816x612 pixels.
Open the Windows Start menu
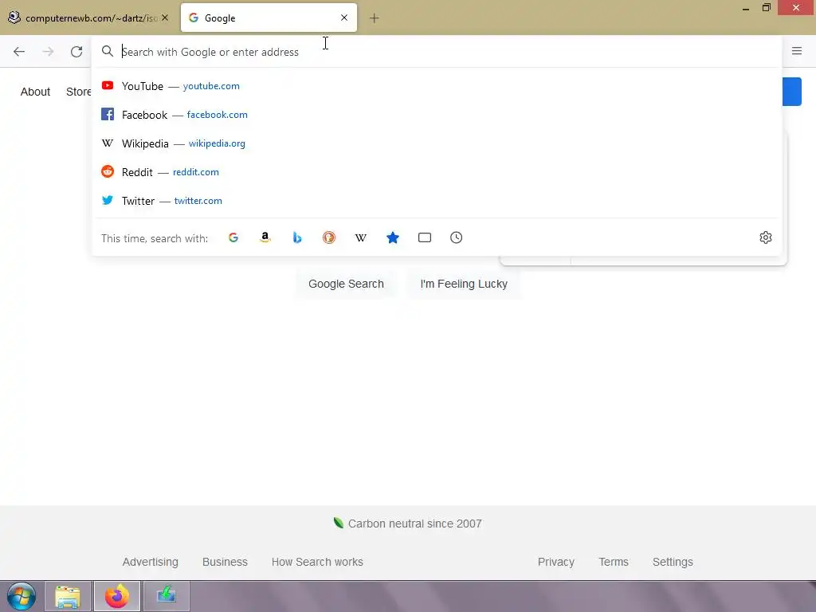pyautogui.click(x=21, y=596)
